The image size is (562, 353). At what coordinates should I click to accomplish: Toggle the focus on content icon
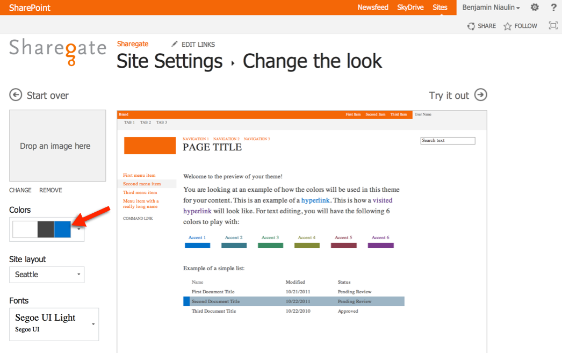553,25
